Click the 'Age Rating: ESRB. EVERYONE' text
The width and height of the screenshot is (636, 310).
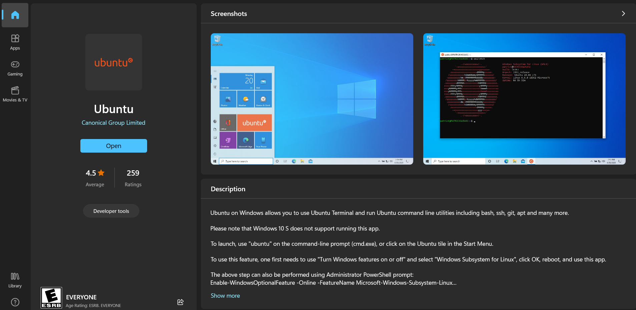coord(93,305)
